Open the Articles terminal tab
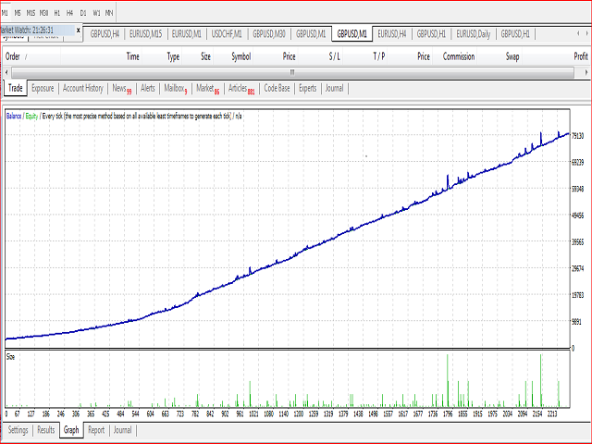The height and width of the screenshot is (444, 592). coord(241,89)
